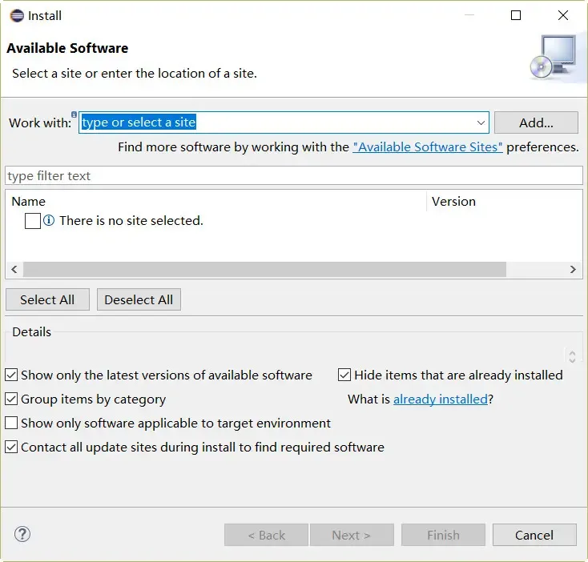Click the install CD monitor banner icon
This screenshot has height=562, width=588.
tap(552, 58)
